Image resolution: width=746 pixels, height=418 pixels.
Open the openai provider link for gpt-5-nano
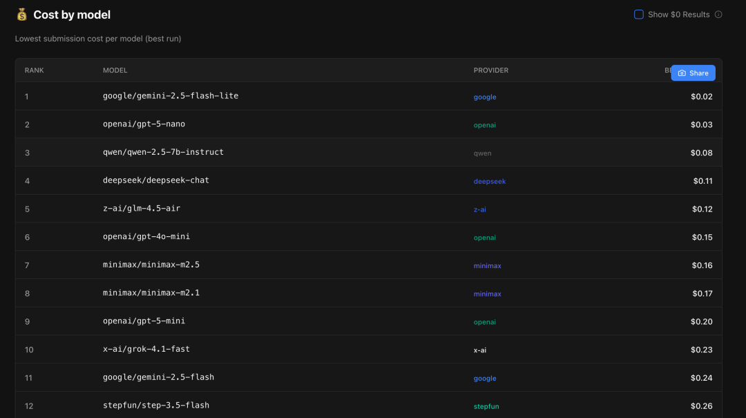(x=485, y=125)
